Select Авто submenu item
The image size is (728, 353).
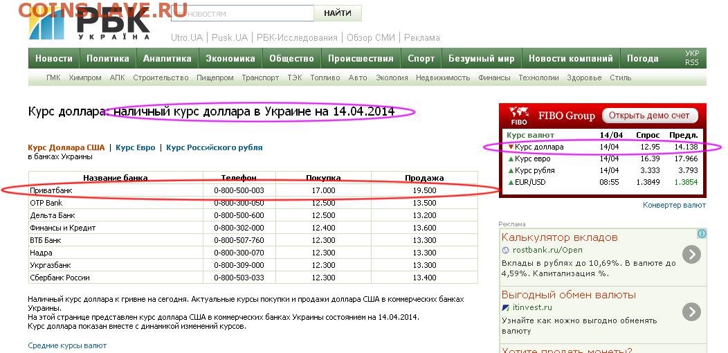pyautogui.click(x=358, y=78)
